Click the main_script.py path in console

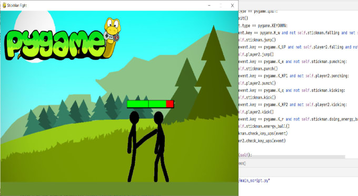pyautogui.click(x=254, y=181)
